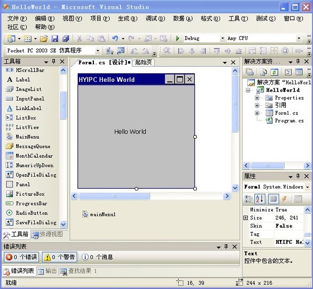313x289 pixels.
Task: Expand the Form1.cs node in solution tree
Action: click(257, 113)
